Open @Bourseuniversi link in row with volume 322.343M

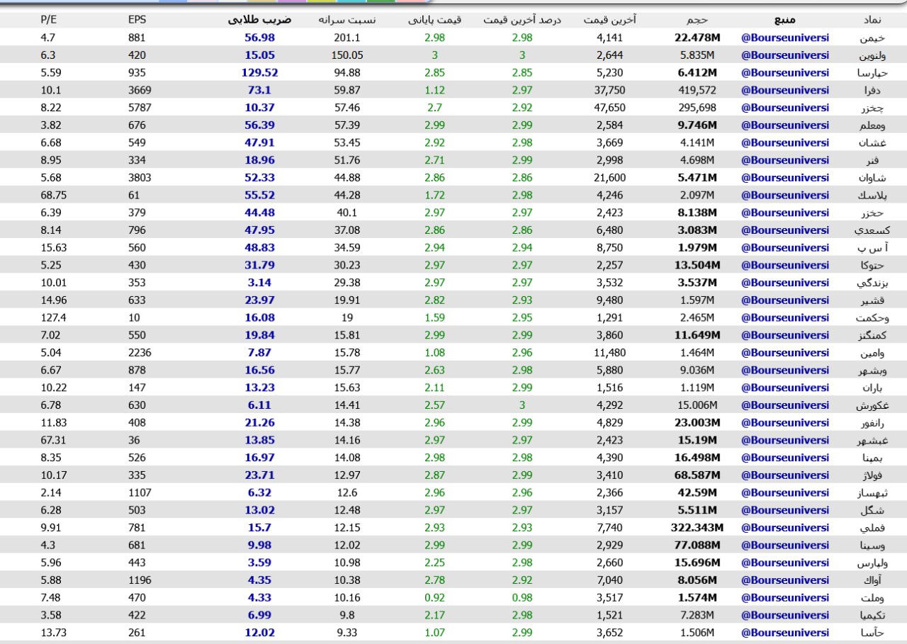click(x=784, y=528)
